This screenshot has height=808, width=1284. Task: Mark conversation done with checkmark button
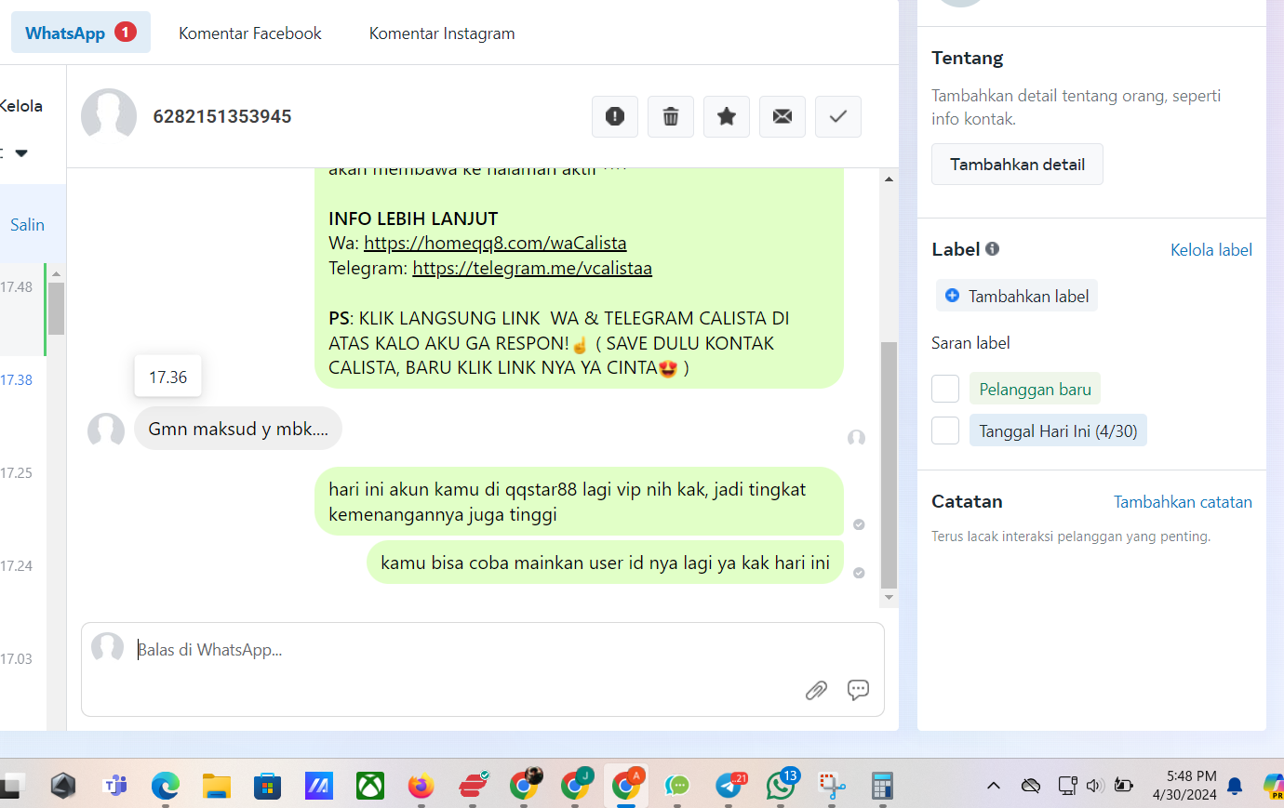(x=838, y=116)
